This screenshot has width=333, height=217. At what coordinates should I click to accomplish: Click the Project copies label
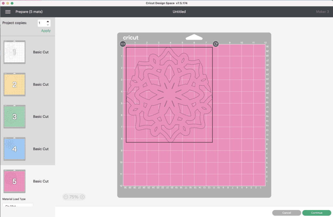pyautogui.click(x=15, y=23)
